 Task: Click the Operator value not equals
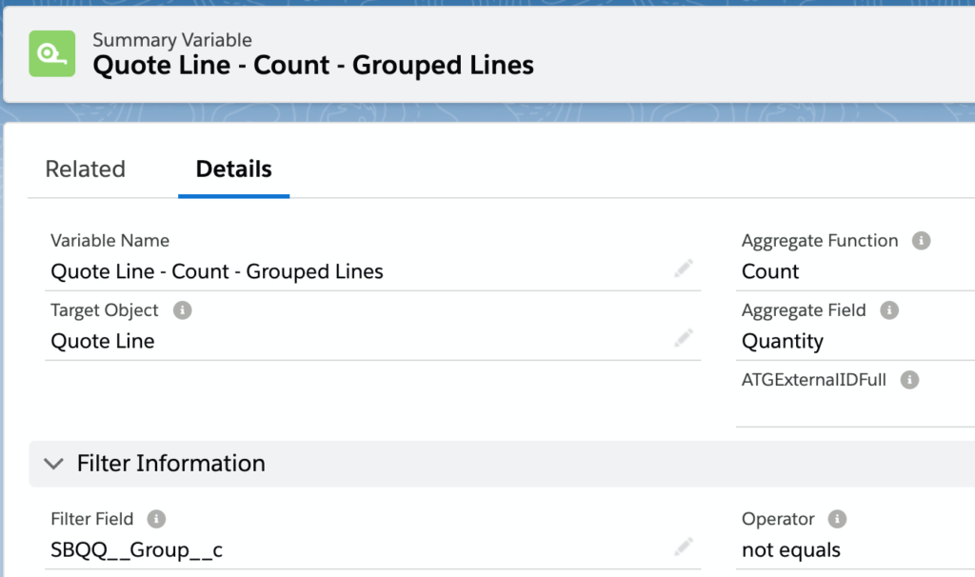[791, 550]
